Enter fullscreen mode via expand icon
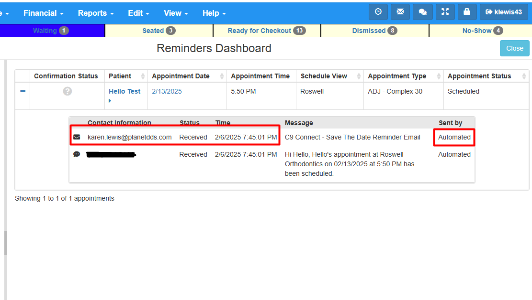532x300 pixels. tap(445, 11)
